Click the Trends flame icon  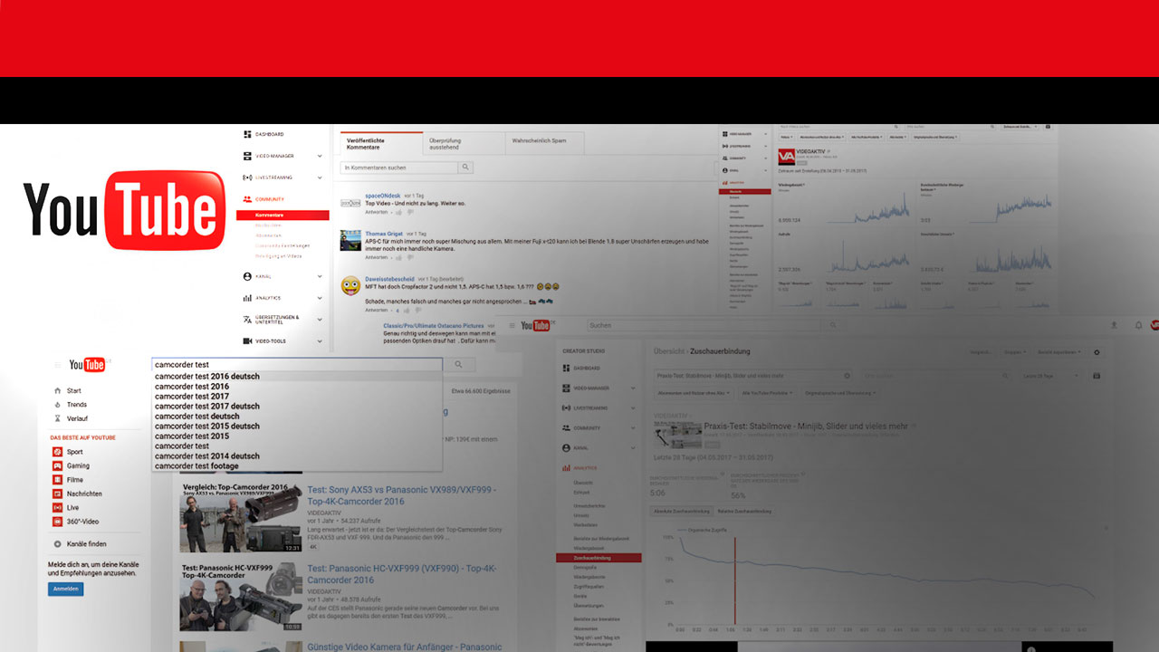pyautogui.click(x=58, y=405)
